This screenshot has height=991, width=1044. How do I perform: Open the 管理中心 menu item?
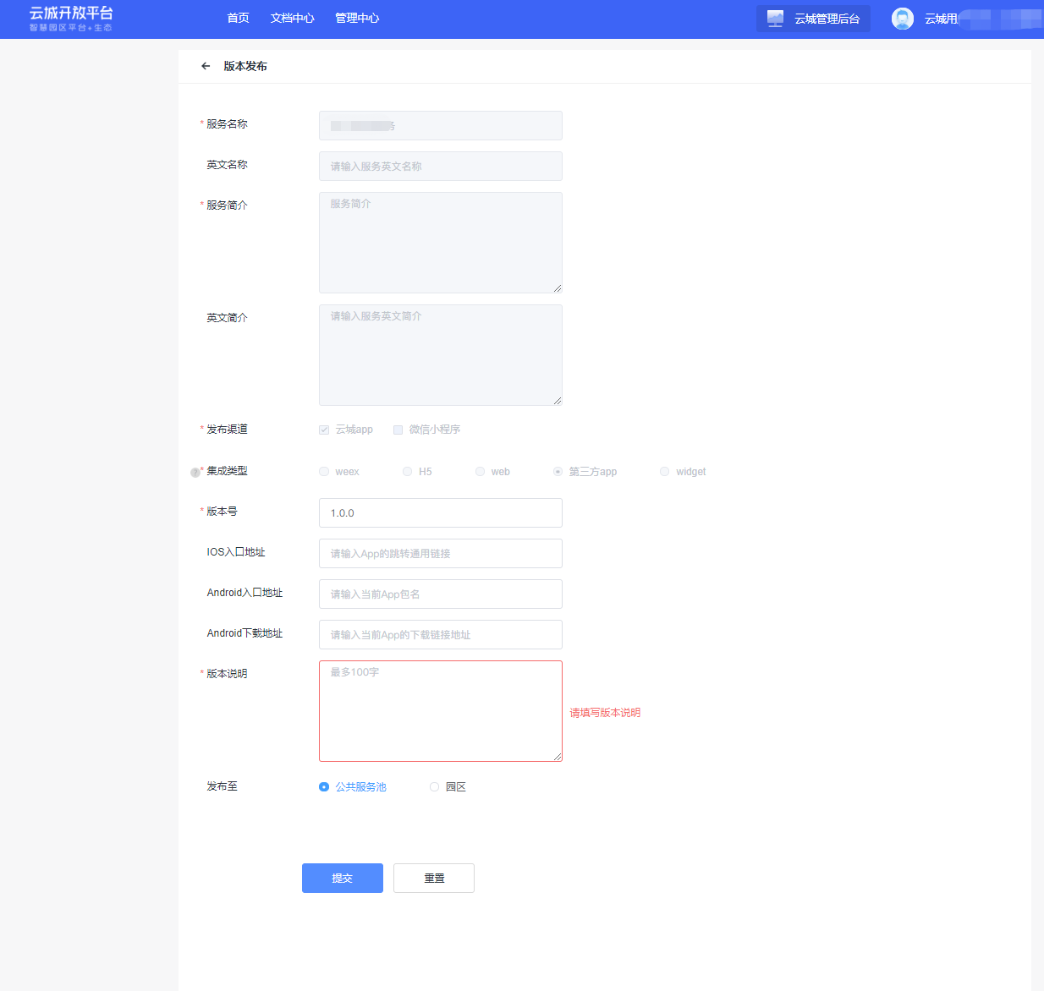coord(357,19)
